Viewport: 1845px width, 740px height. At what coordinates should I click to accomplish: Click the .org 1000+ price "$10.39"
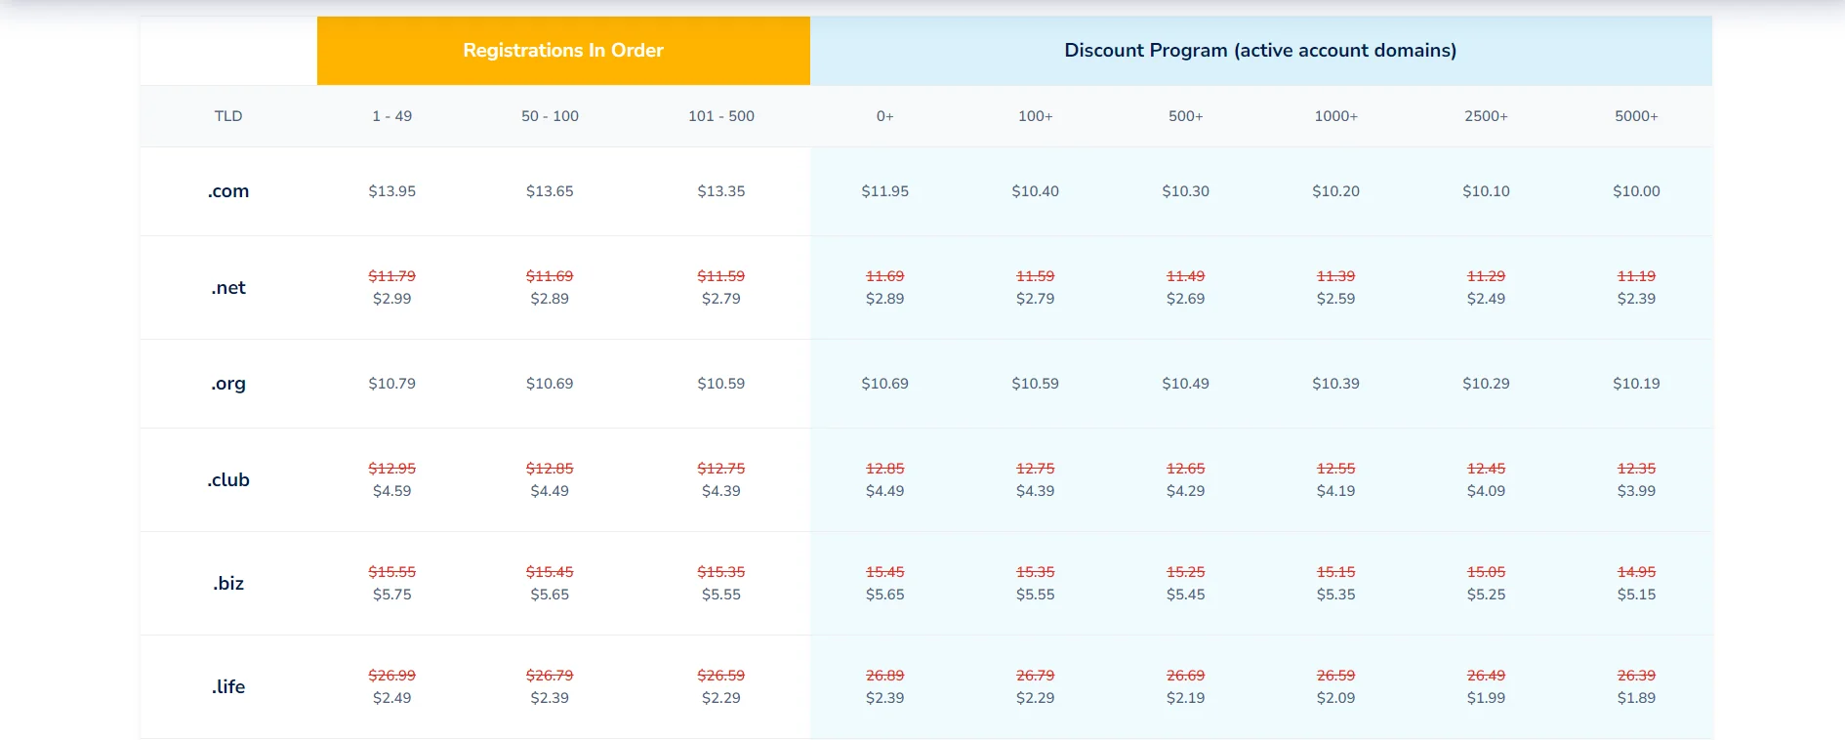pyautogui.click(x=1336, y=384)
